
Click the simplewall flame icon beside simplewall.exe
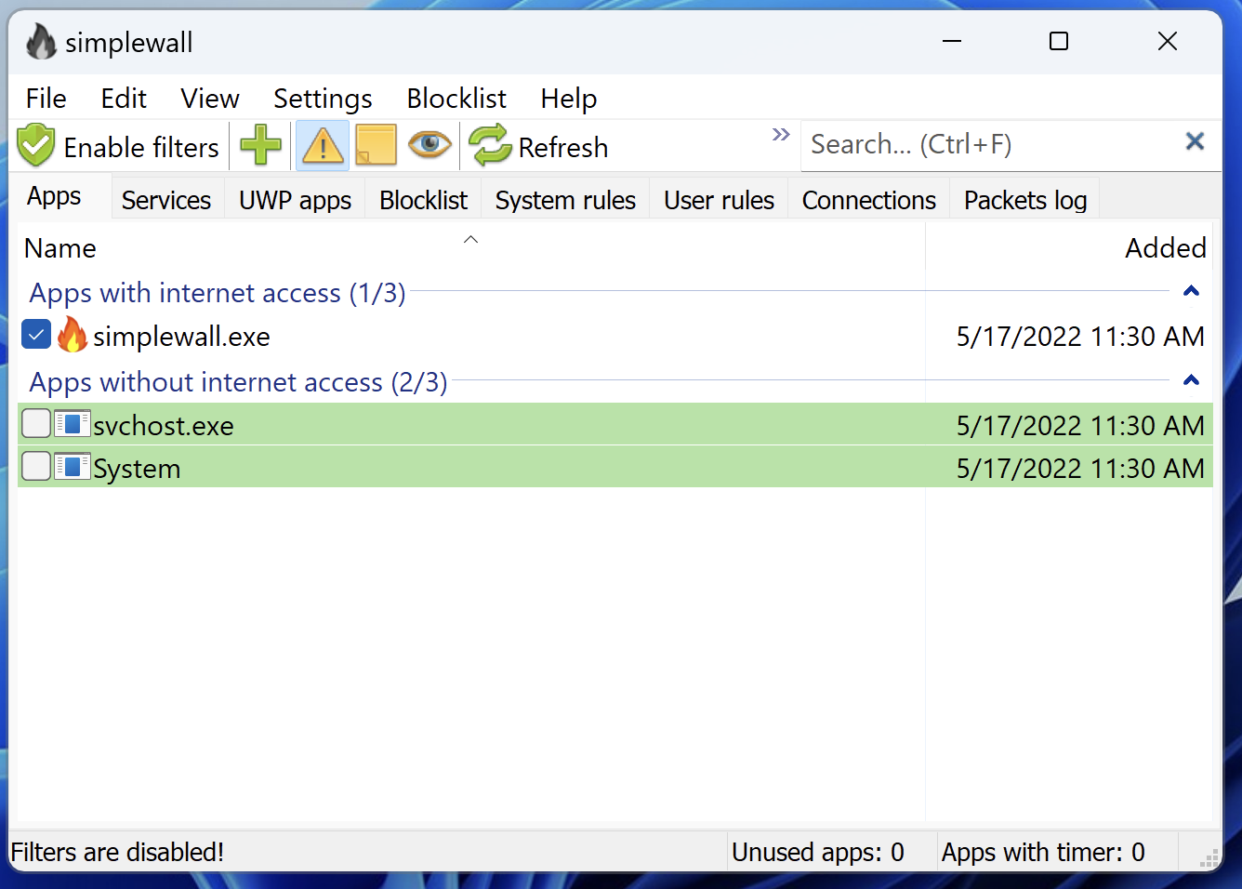point(73,336)
